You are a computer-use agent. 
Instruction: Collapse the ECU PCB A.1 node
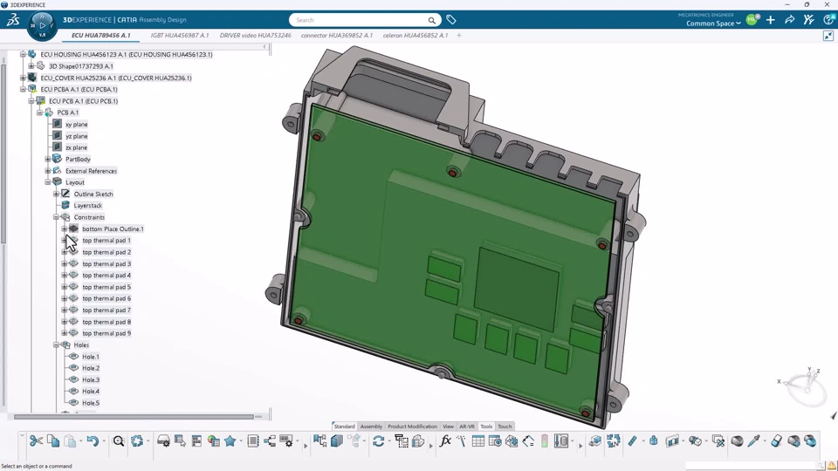pyautogui.click(x=31, y=101)
